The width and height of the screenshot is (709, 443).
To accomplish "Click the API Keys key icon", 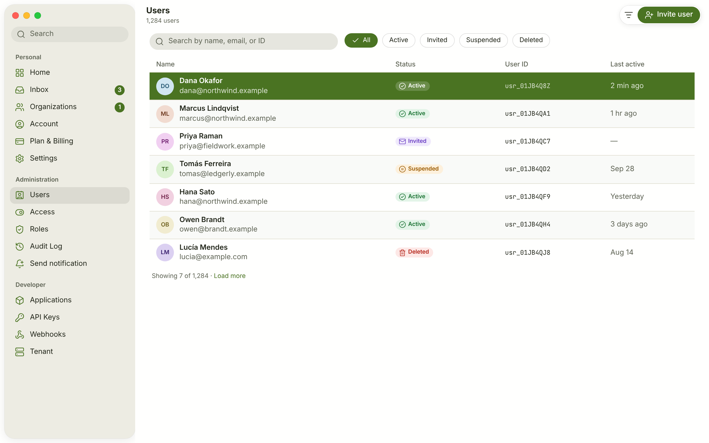I will click(20, 318).
